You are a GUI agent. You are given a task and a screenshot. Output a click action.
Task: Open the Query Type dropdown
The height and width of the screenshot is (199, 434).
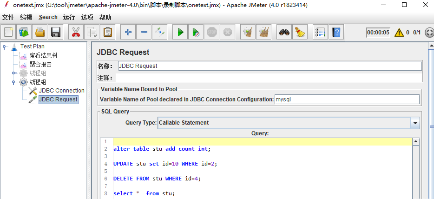(415, 123)
